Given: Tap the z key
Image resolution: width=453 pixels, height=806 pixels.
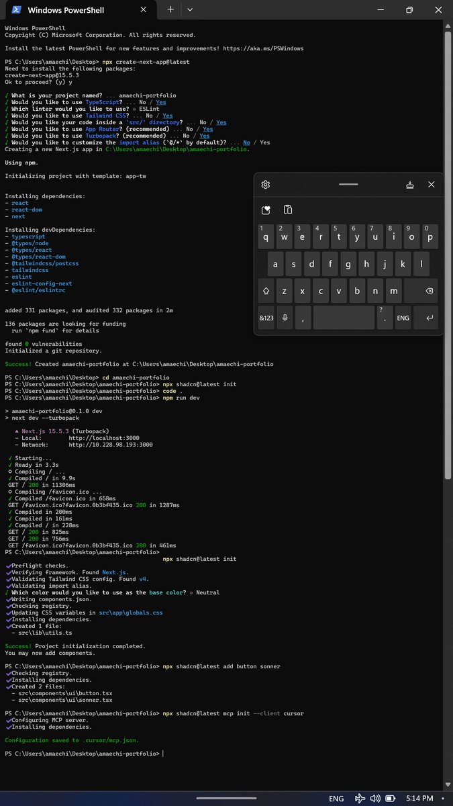Looking at the screenshot, I should pyautogui.click(x=285, y=291).
